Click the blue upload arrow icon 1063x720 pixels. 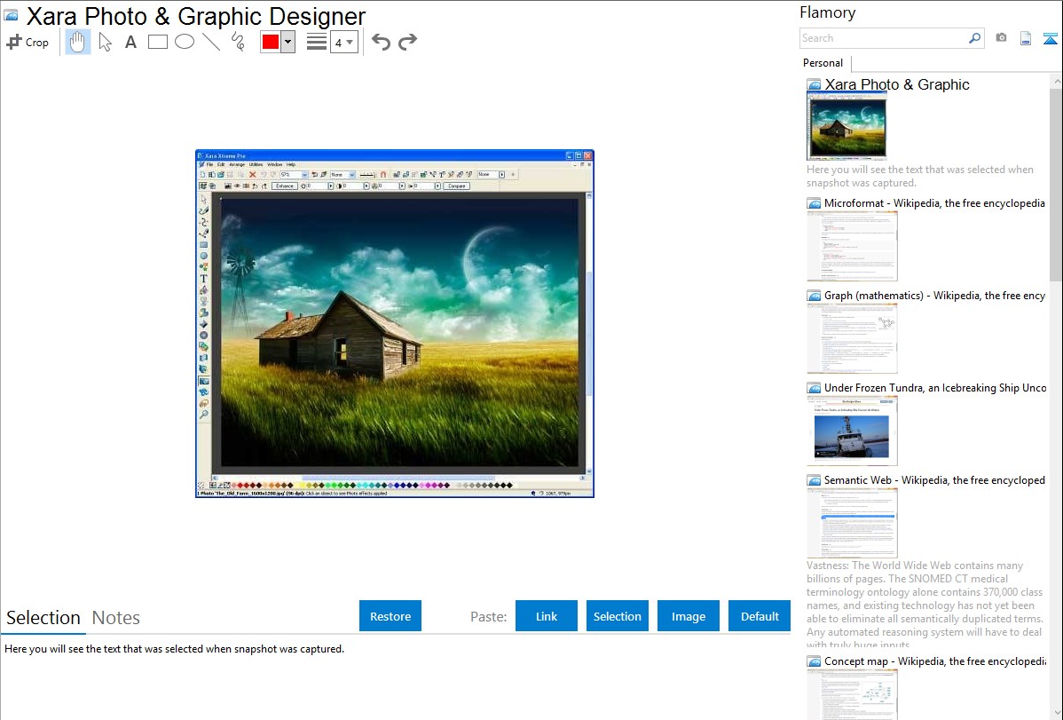(x=1050, y=38)
